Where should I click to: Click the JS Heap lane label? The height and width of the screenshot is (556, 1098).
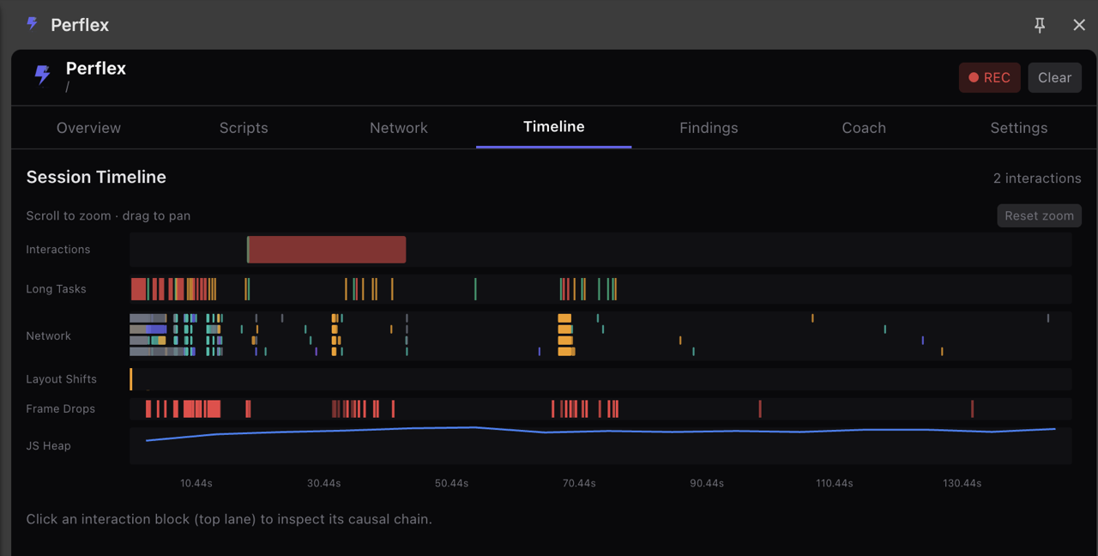click(x=48, y=445)
